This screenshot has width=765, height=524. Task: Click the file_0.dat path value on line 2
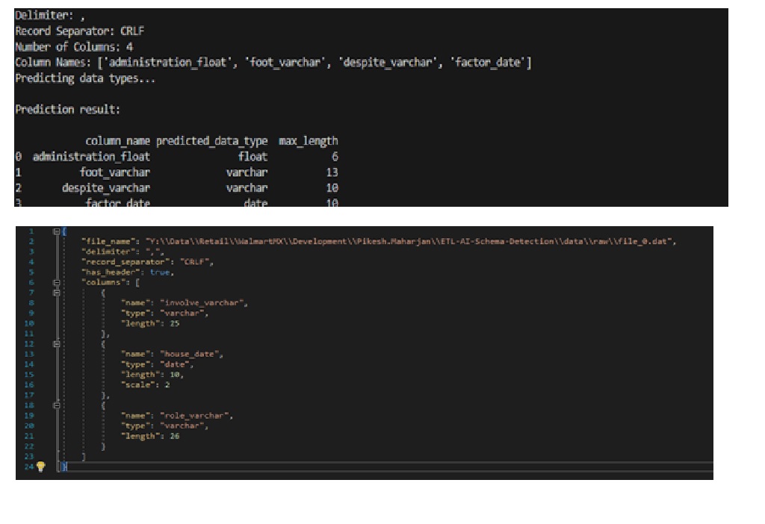point(409,241)
